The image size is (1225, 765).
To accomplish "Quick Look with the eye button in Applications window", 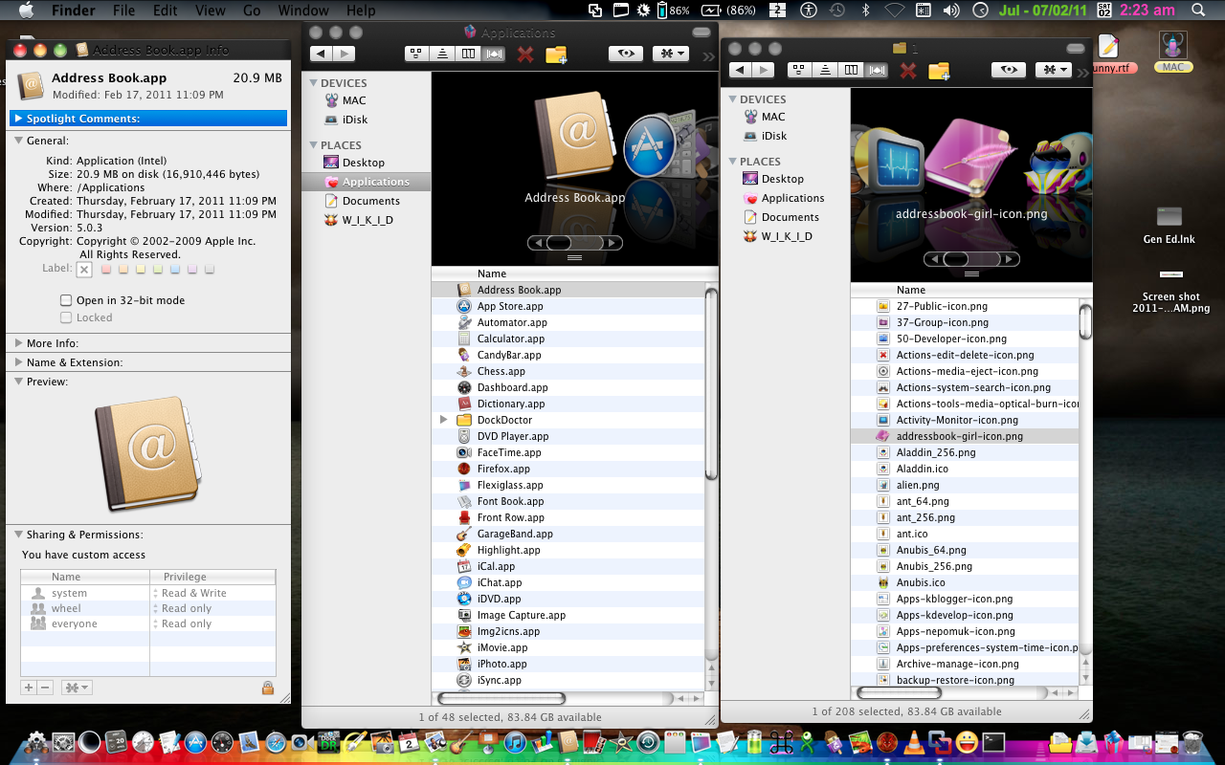I will 626,54.
